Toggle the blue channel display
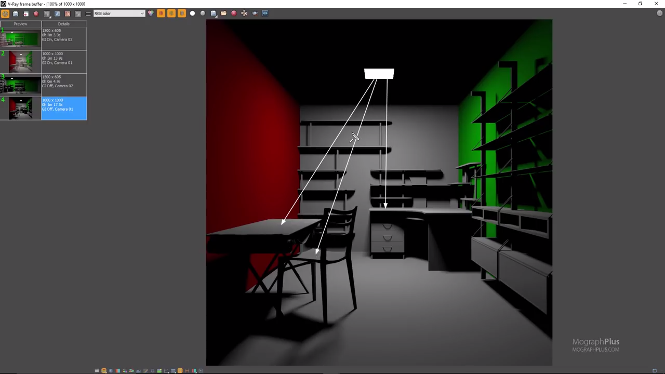This screenshot has height=374, width=665. [x=181, y=13]
